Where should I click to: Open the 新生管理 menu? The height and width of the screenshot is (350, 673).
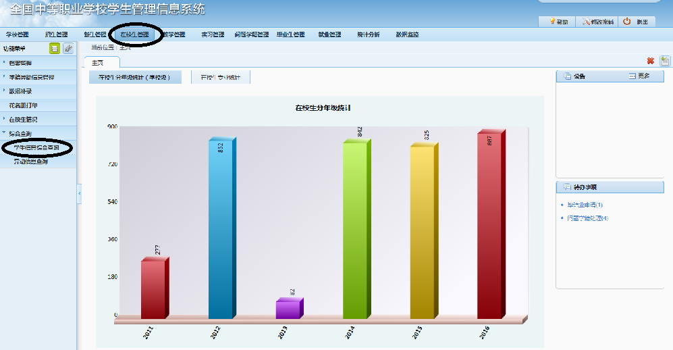click(x=95, y=34)
